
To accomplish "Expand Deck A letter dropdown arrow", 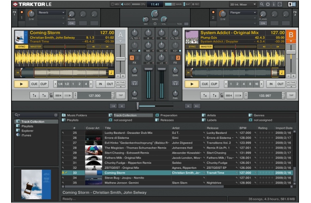I will coord(120,42).
